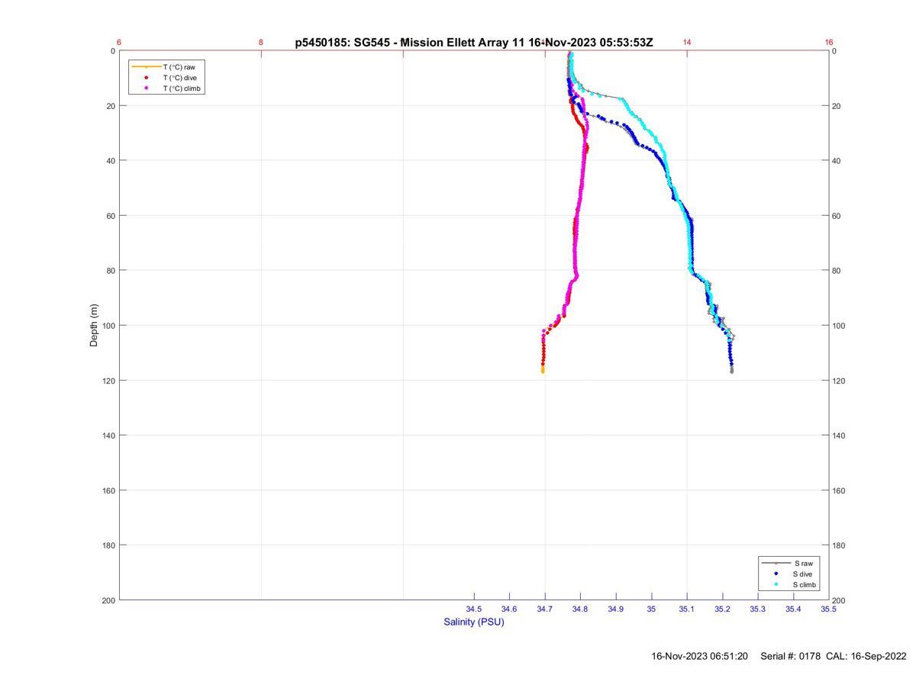This screenshot has width=916, height=675.
Task: Click the right-axis depth tick label 100
Action: 840,326
